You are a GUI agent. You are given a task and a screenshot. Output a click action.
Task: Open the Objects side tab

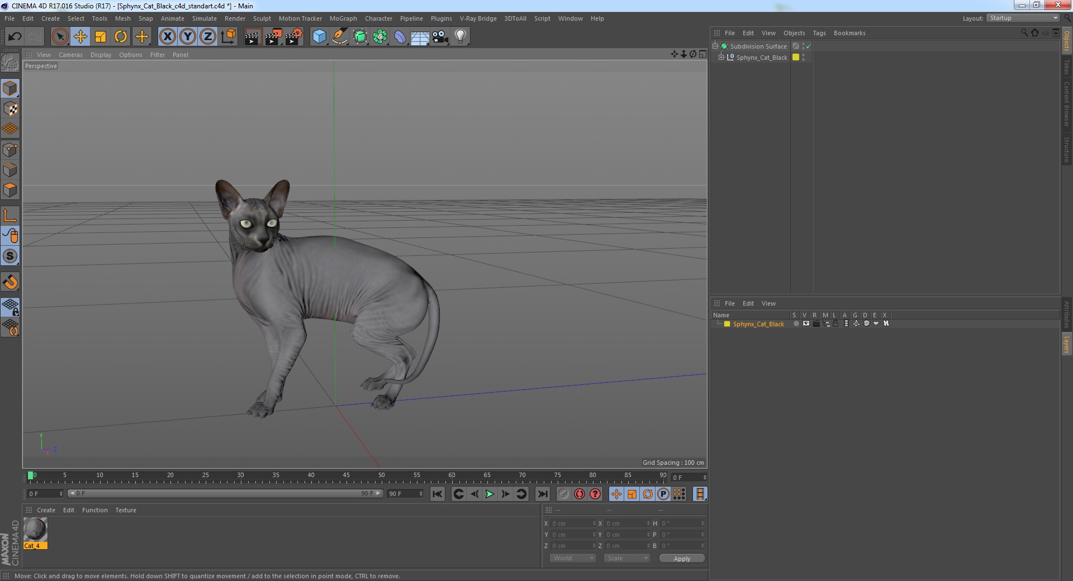1067,41
